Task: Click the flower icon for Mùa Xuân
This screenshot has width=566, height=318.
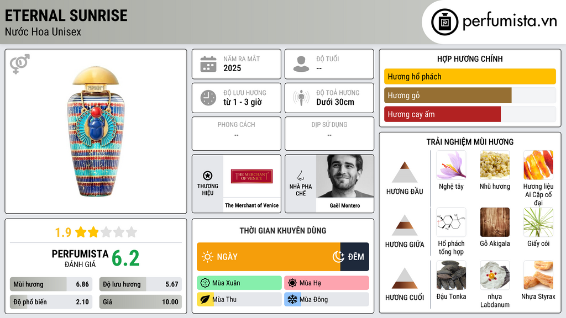Action: coord(205,283)
